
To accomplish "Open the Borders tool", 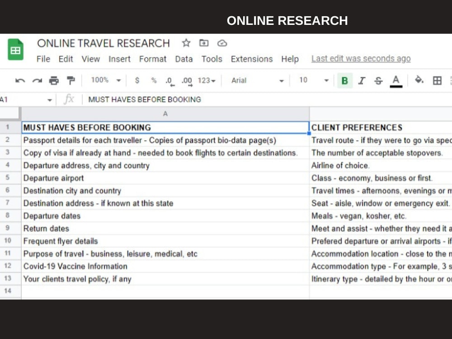I will (x=437, y=80).
